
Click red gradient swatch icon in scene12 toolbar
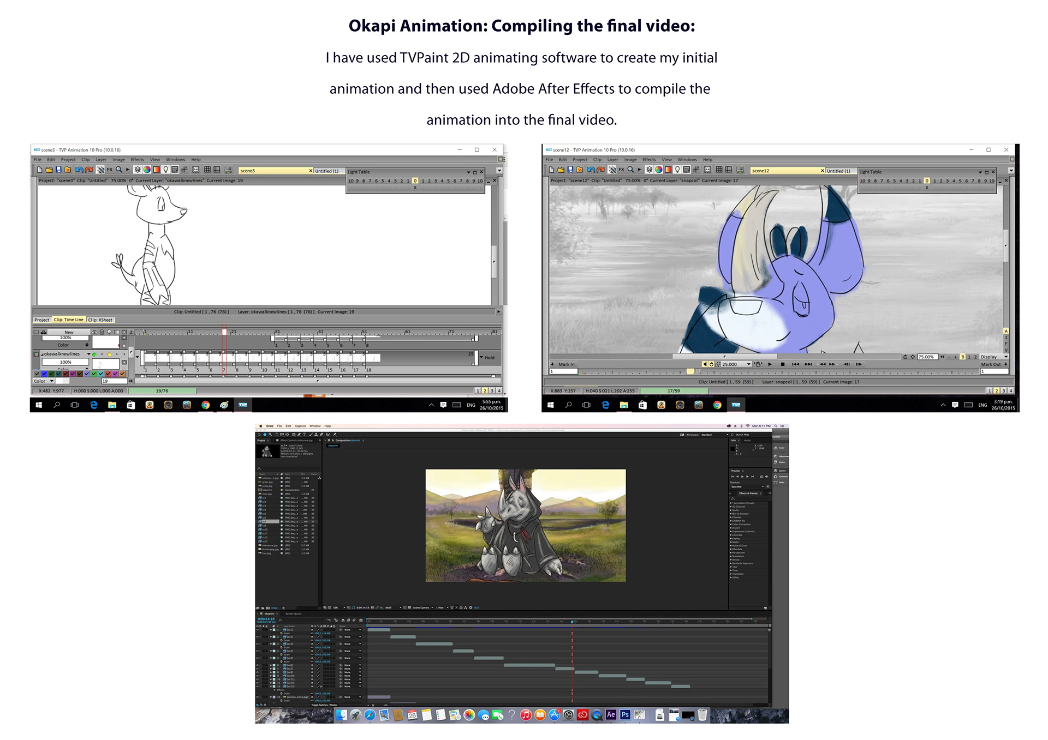point(668,170)
